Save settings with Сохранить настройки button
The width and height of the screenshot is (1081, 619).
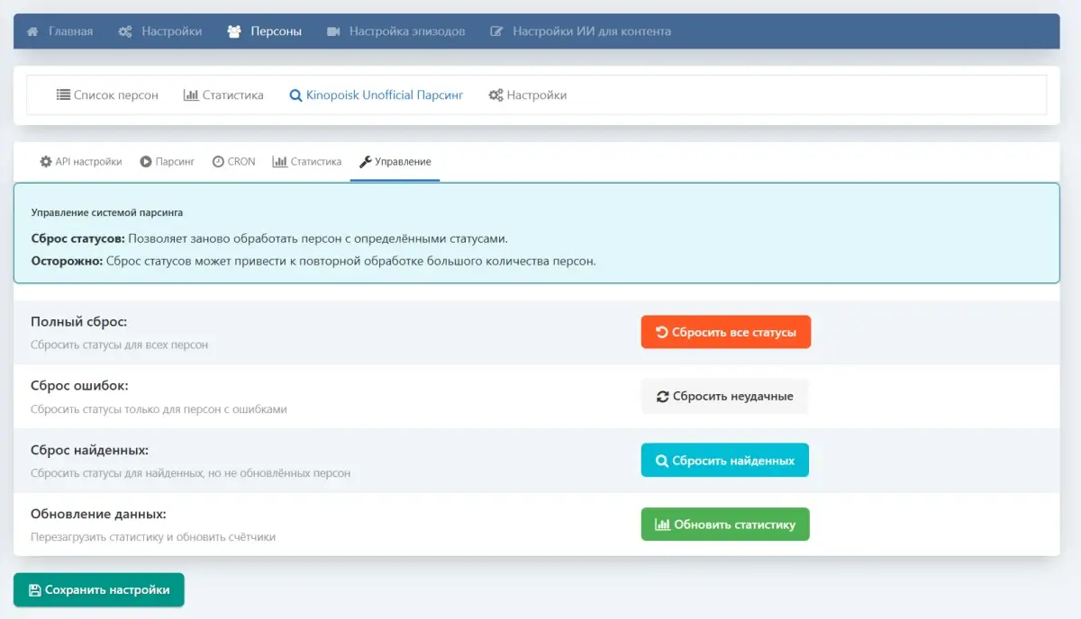(99, 590)
